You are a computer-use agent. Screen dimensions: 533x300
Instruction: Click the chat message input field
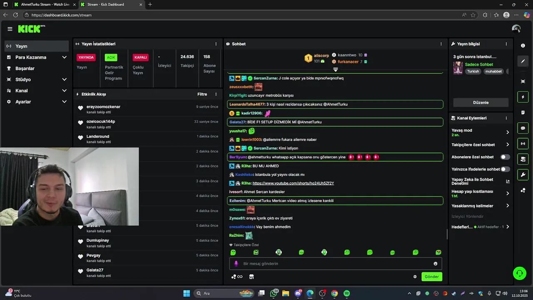pos(336,264)
